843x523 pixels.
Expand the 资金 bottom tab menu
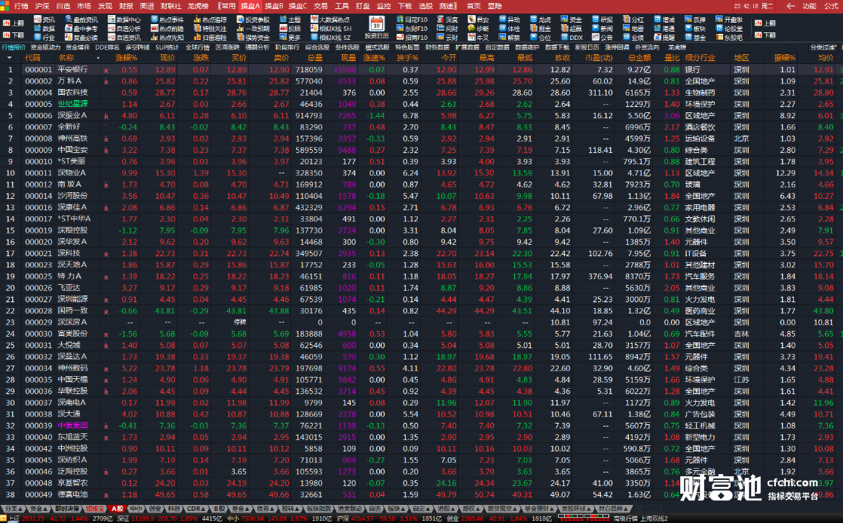tap(38, 509)
